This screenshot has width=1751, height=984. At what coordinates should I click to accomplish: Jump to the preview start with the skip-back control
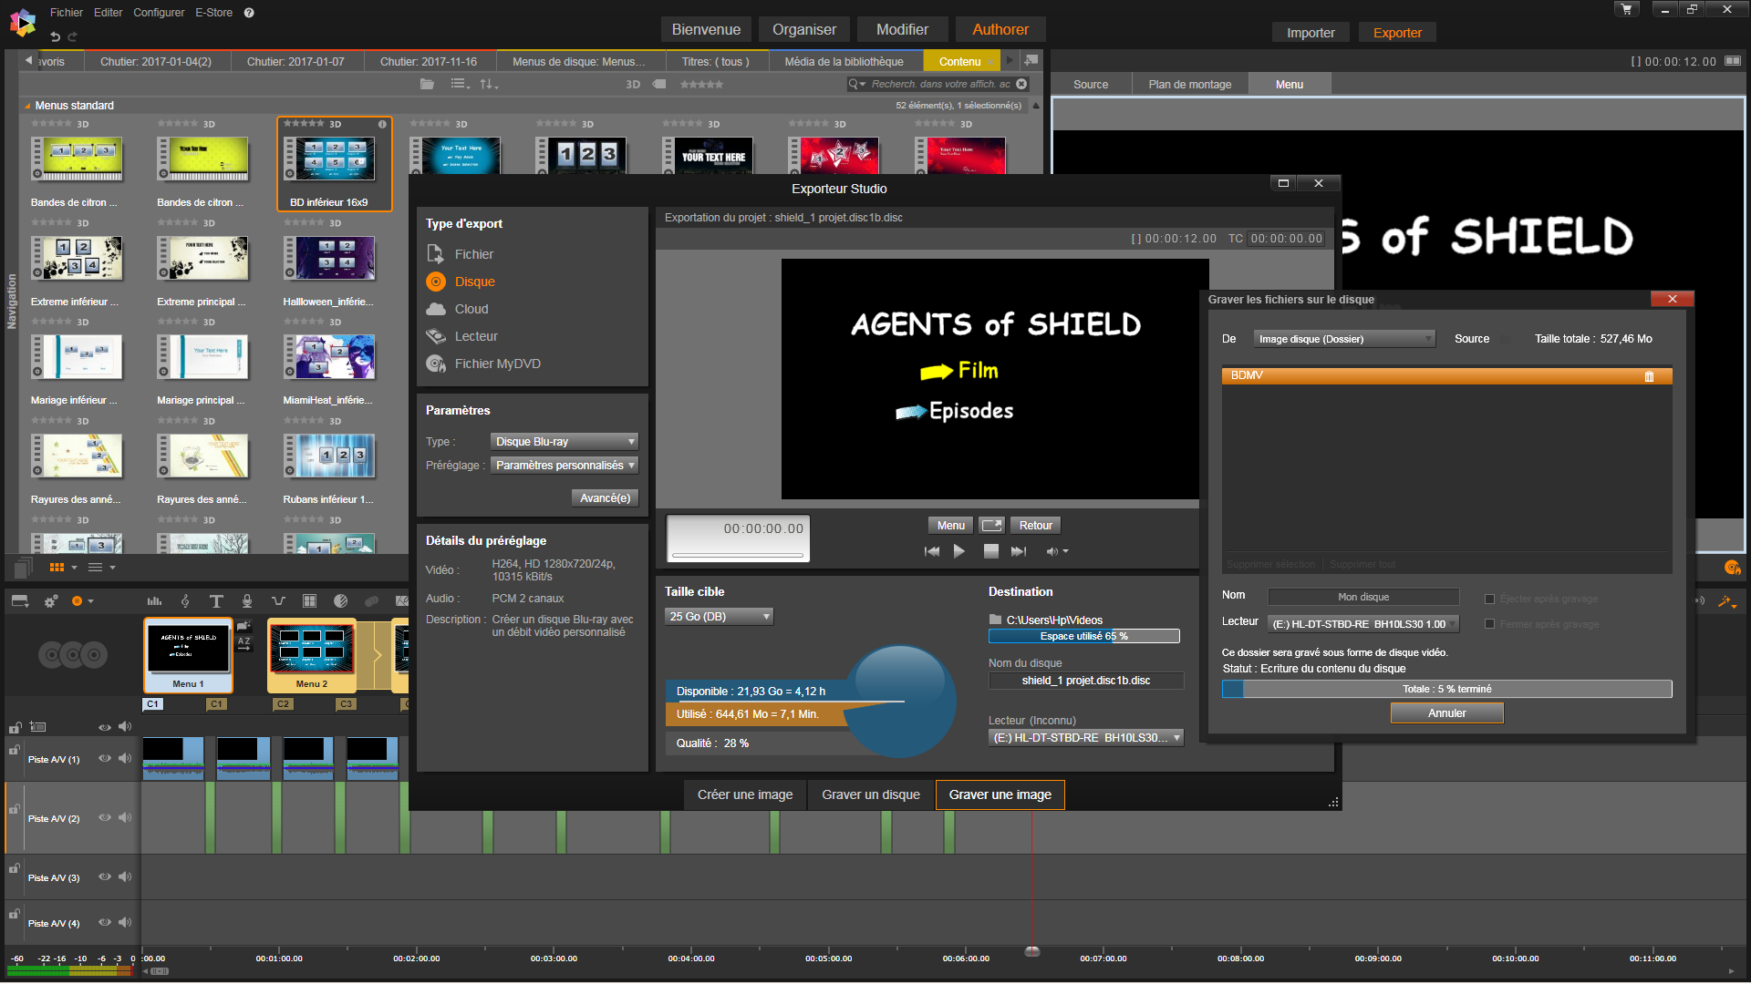click(x=932, y=551)
